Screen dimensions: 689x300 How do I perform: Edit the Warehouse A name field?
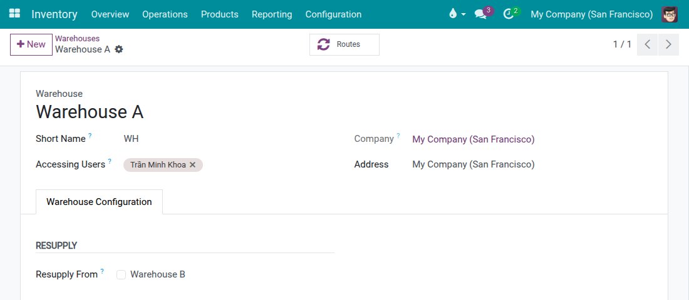pyautogui.click(x=90, y=112)
